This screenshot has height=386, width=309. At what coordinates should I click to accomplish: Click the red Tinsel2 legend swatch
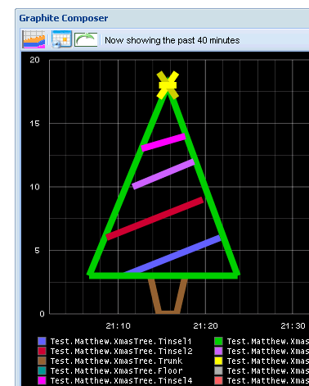[42, 351]
